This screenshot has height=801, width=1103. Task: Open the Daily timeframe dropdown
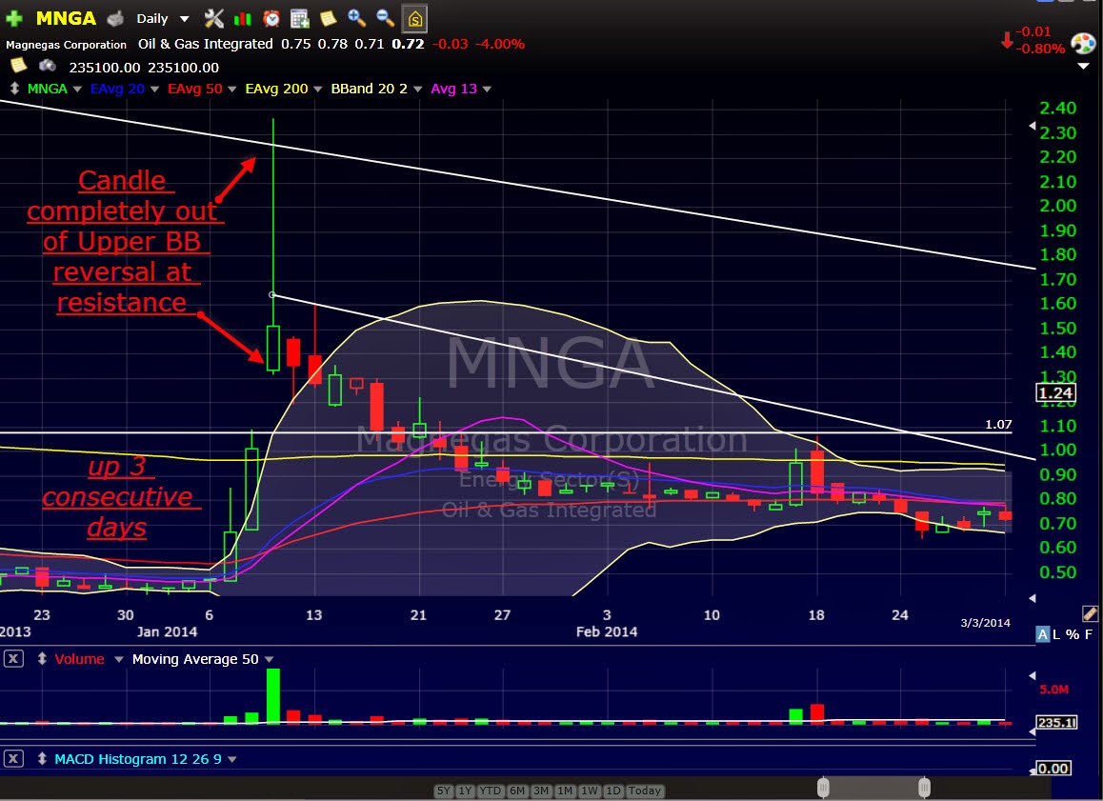tap(184, 19)
